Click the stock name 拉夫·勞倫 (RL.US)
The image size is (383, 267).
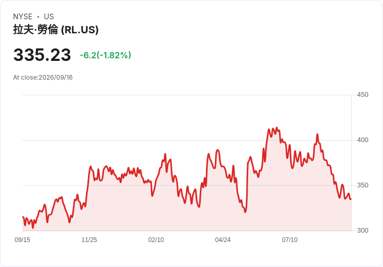[56, 30]
